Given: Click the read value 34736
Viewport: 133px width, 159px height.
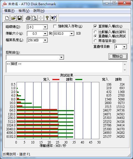Looking at the screenshot, I should coord(120,110).
